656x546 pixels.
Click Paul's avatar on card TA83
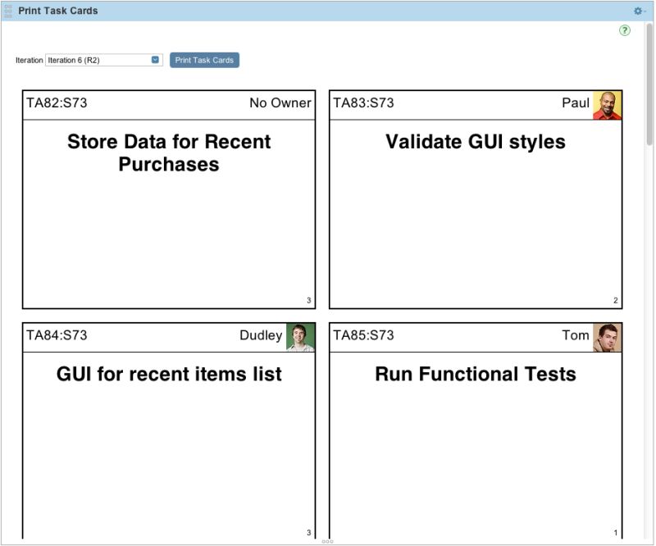607,103
